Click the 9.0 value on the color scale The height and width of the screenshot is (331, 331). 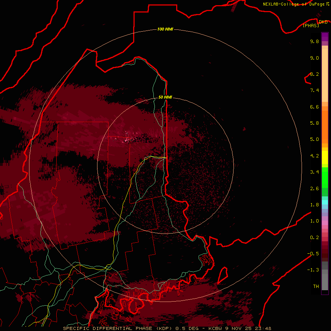coord(314,58)
